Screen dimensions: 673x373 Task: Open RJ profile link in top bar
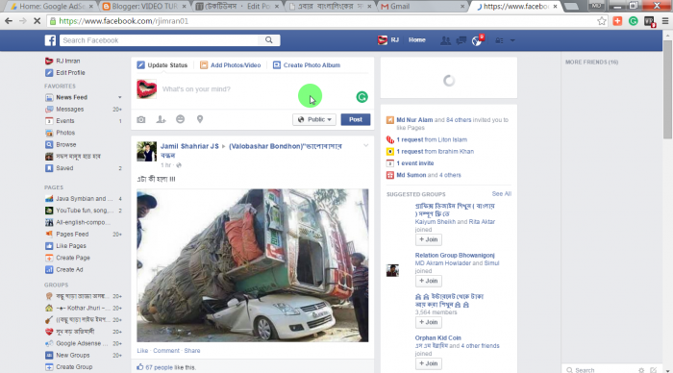click(388, 40)
